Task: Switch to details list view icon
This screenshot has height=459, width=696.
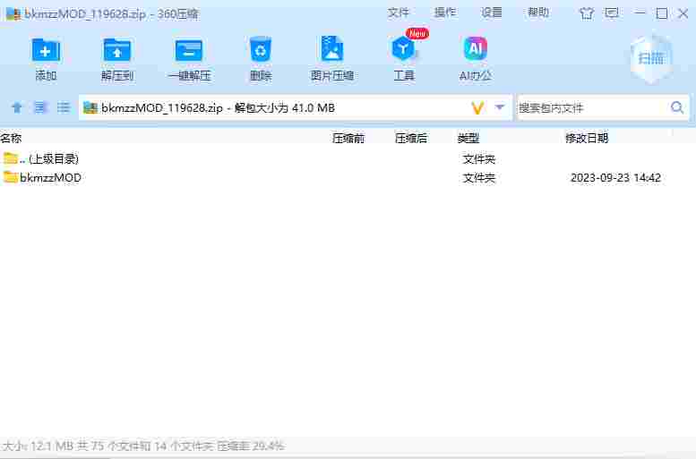Action: point(40,107)
